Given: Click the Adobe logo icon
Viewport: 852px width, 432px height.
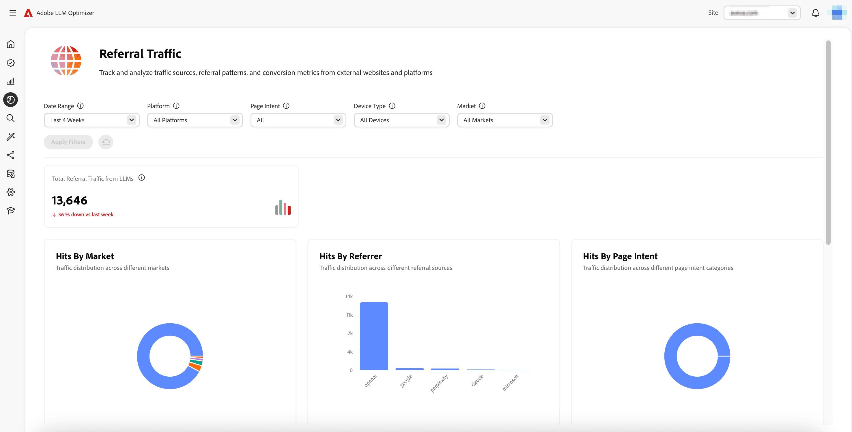Looking at the screenshot, I should [x=28, y=13].
